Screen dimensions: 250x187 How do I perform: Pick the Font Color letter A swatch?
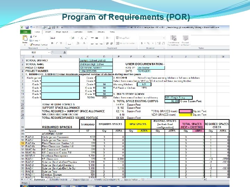[84, 43]
